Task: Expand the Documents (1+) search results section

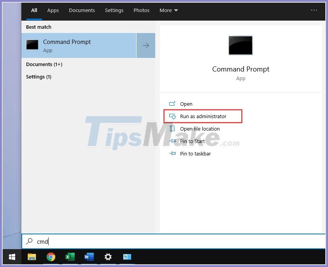Action: pos(44,64)
